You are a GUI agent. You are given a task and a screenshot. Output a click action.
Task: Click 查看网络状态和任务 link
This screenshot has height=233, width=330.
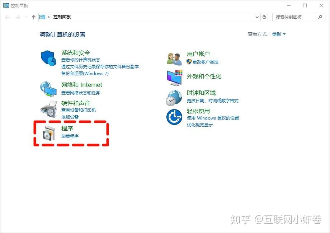point(81,93)
